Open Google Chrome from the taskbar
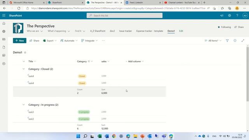The image size is (249, 140). (114, 136)
